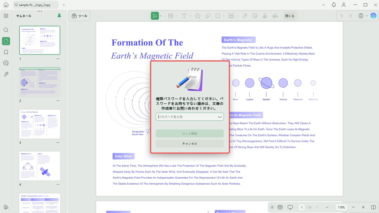379x213 pixels.
Task: Open the search panel icon
Action: [6, 30]
